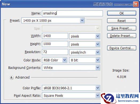Click the Height value field
The width and height of the screenshot is (140, 104).
(55, 44)
